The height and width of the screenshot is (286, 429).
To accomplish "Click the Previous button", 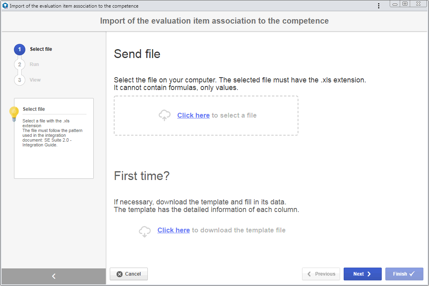I will point(321,274).
